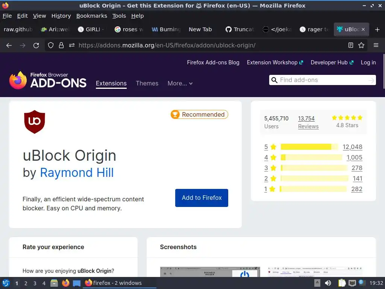Open the clipboard manager tray icon
The width and height of the screenshot is (385, 289).
(342, 283)
